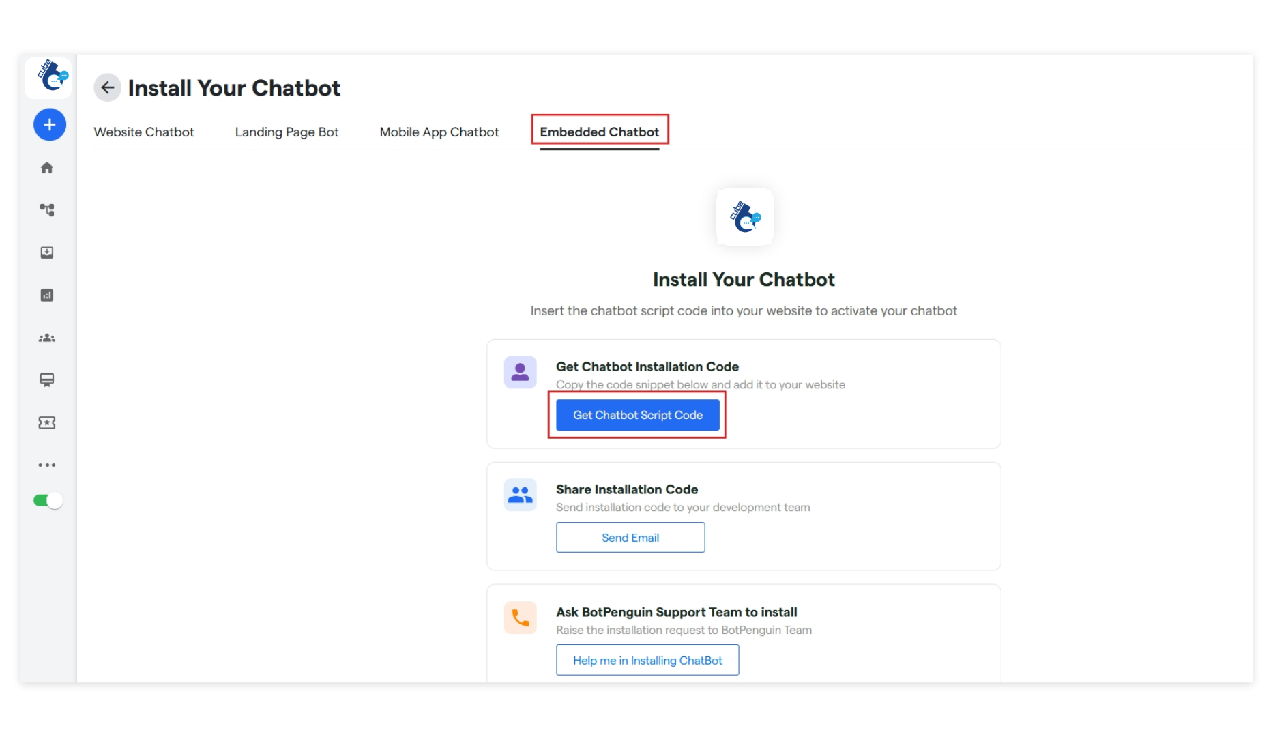View Contacts via the people icon
1273x737 pixels.
point(48,338)
